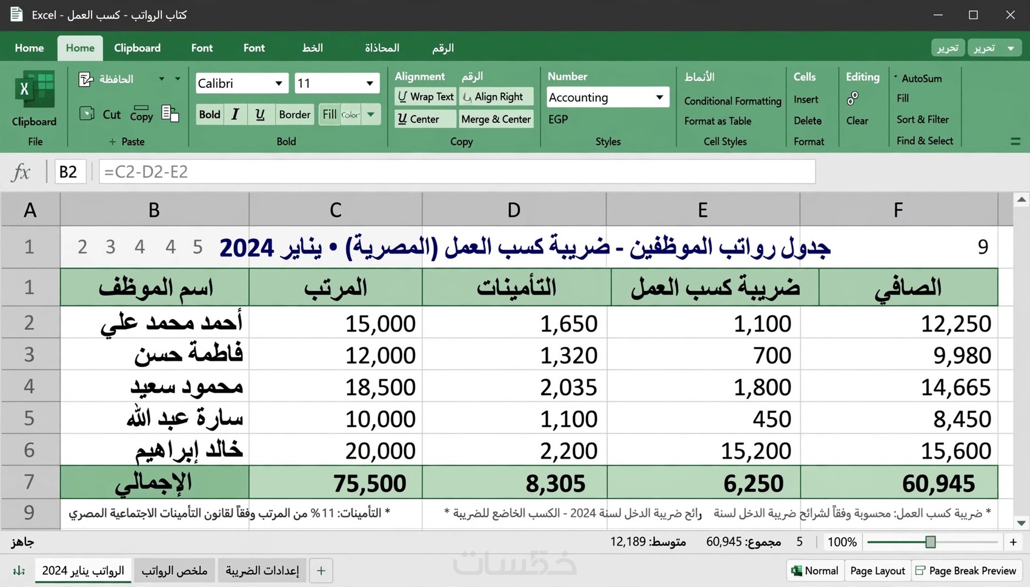Image resolution: width=1030 pixels, height=587 pixels.
Task: Click the left تحرير button at top right
Action: (948, 48)
